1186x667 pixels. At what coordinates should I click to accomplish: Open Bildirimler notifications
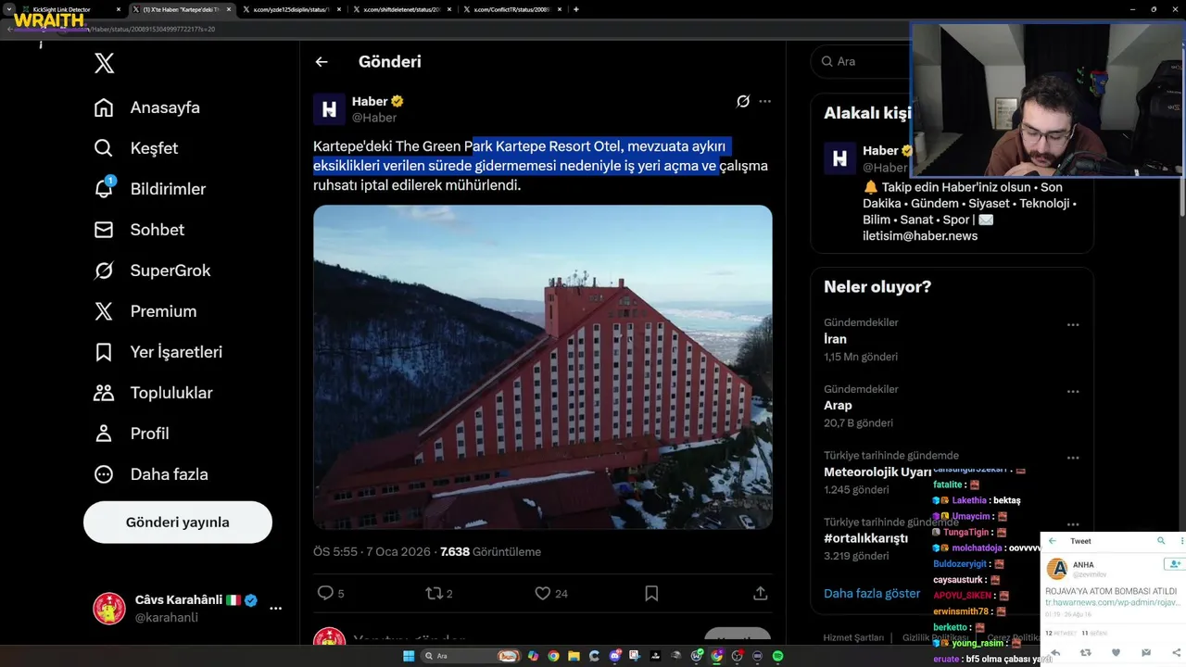[x=150, y=189]
